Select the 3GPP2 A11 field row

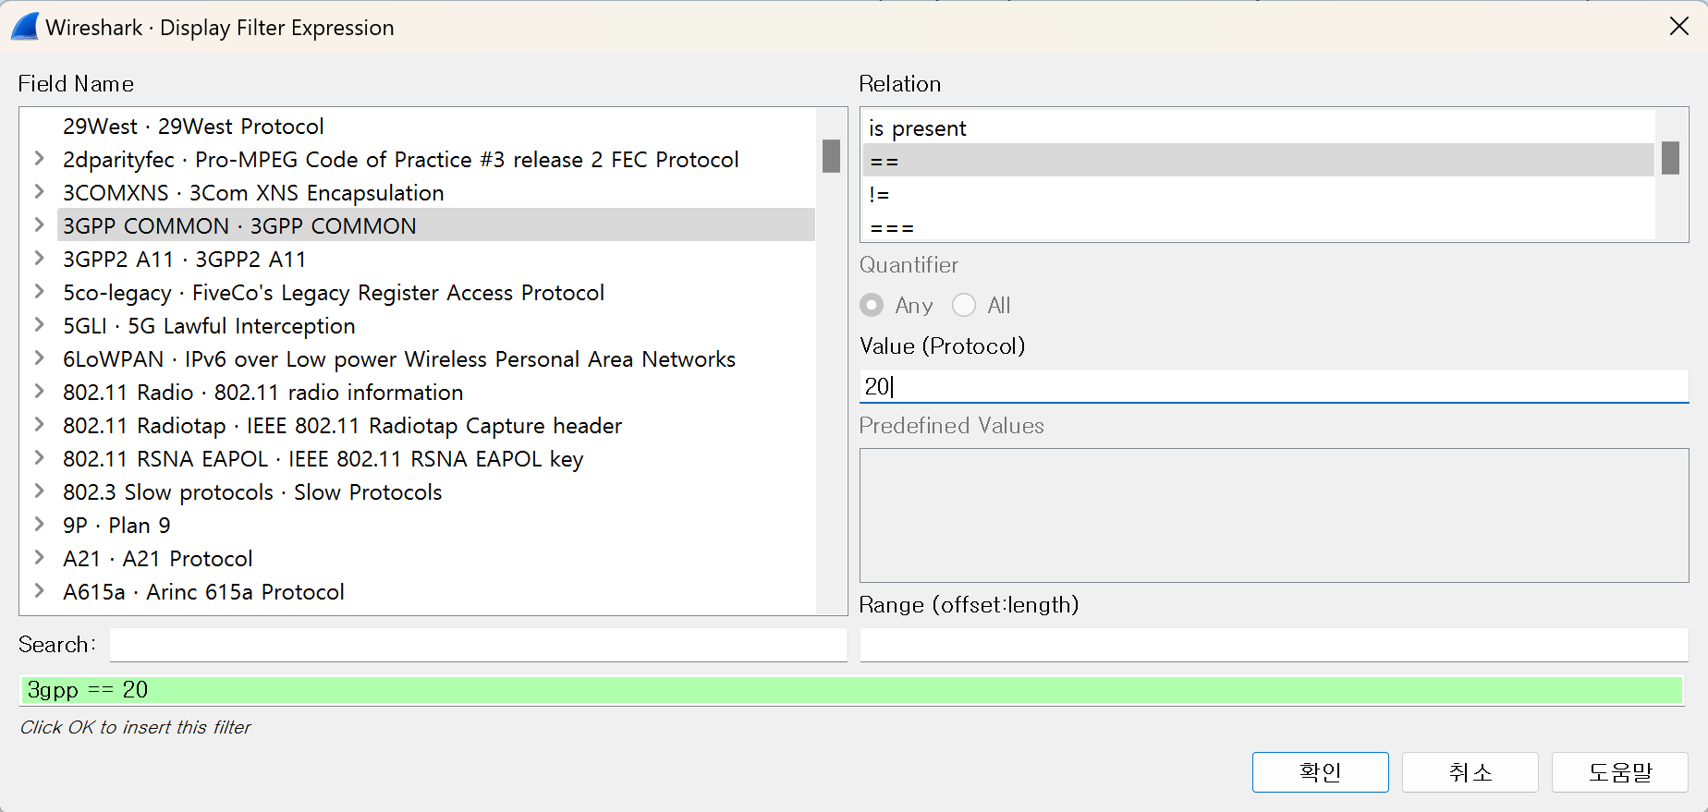tap(436, 259)
